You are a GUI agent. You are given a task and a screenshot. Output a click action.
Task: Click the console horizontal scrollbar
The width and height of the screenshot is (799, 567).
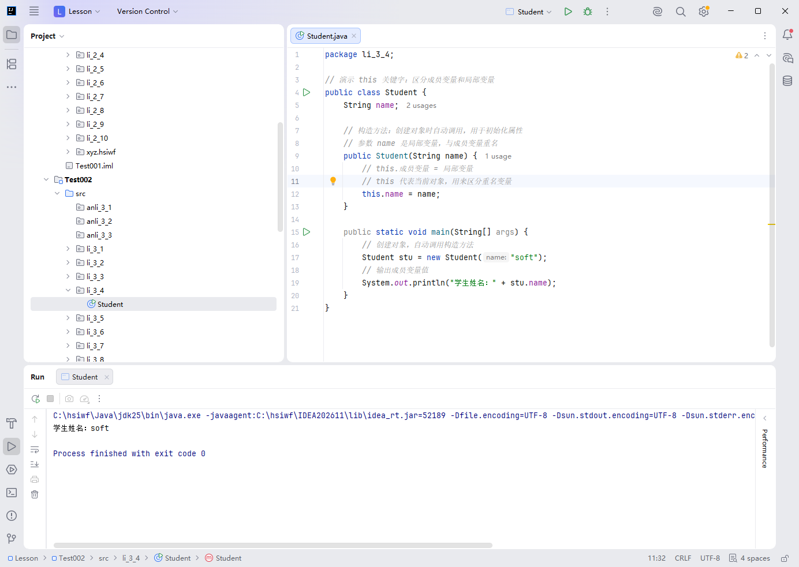pyautogui.click(x=273, y=545)
